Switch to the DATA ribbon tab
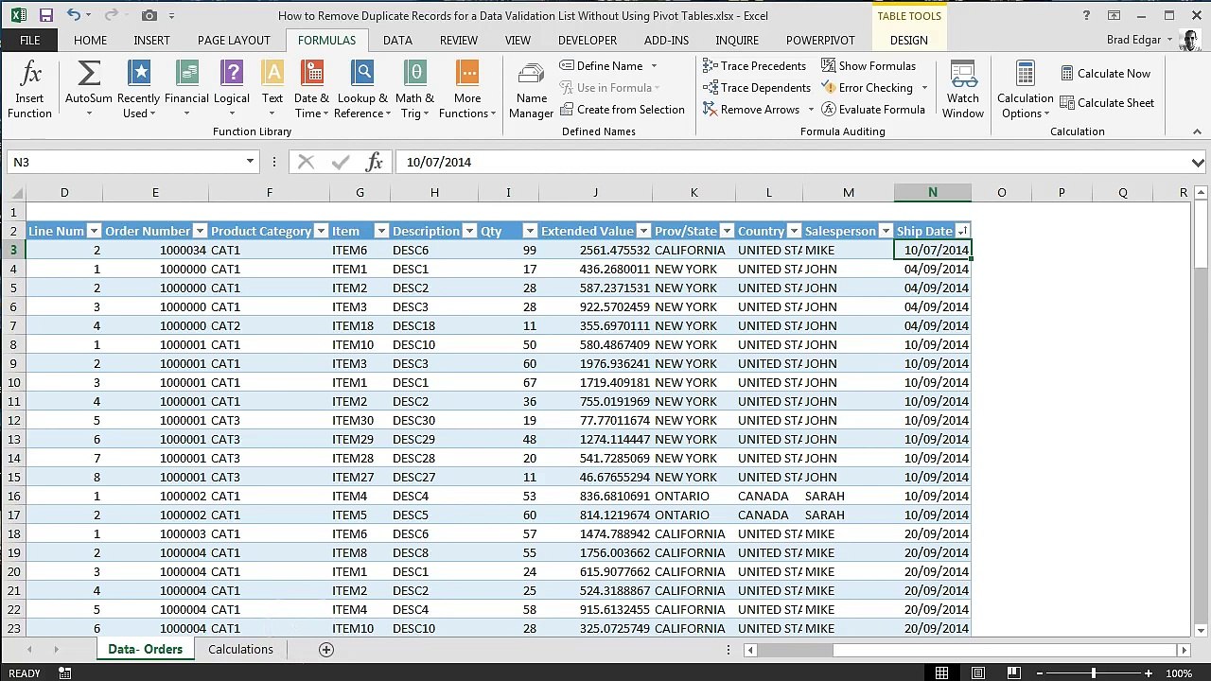Viewport: 1211px width, 681px height. click(397, 41)
